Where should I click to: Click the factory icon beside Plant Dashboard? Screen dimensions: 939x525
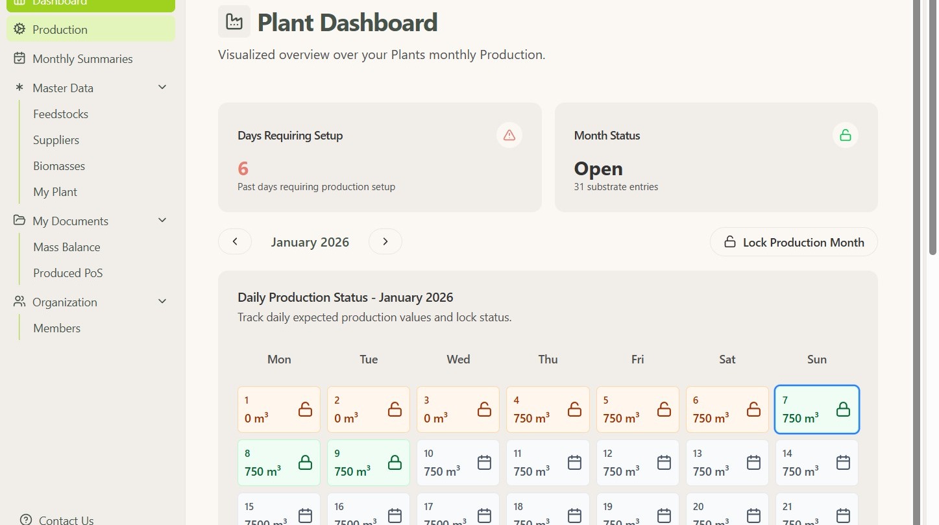[x=234, y=22]
